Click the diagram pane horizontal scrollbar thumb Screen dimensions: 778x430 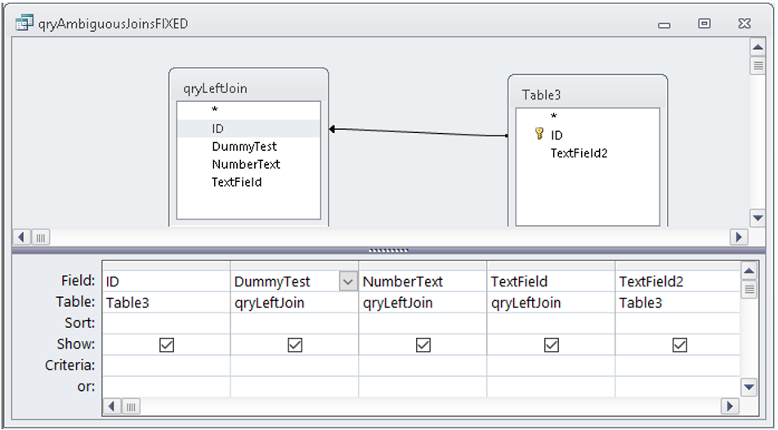(41, 237)
